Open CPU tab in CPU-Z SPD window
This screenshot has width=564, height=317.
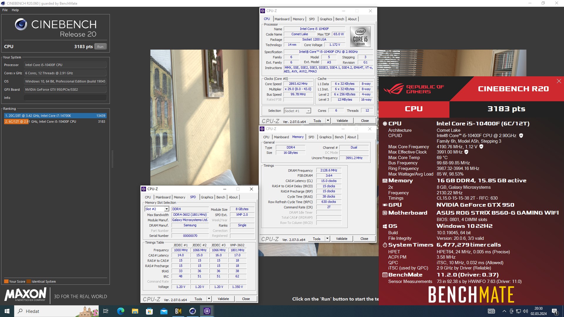point(148,197)
